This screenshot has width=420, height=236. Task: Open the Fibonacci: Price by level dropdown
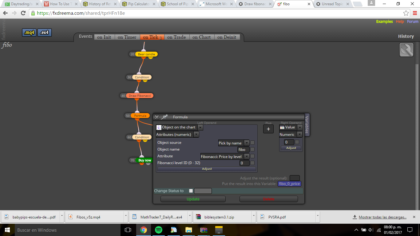tap(247, 156)
